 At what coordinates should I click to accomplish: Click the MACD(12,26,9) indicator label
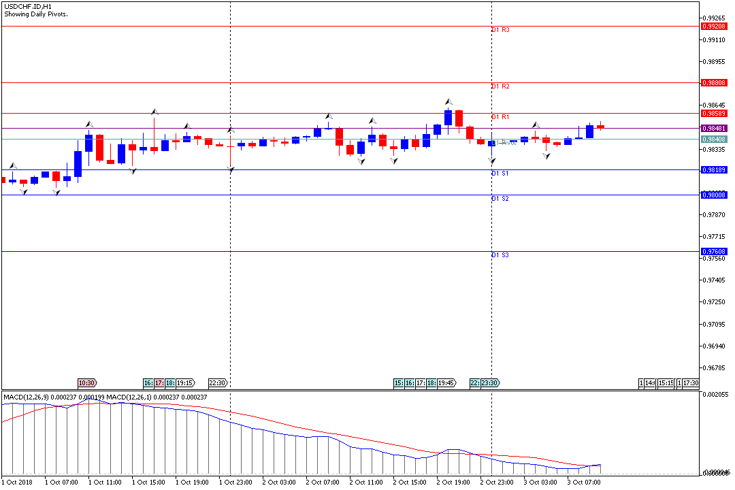27,397
